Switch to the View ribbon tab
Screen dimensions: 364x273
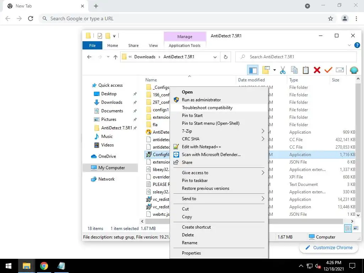click(153, 45)
